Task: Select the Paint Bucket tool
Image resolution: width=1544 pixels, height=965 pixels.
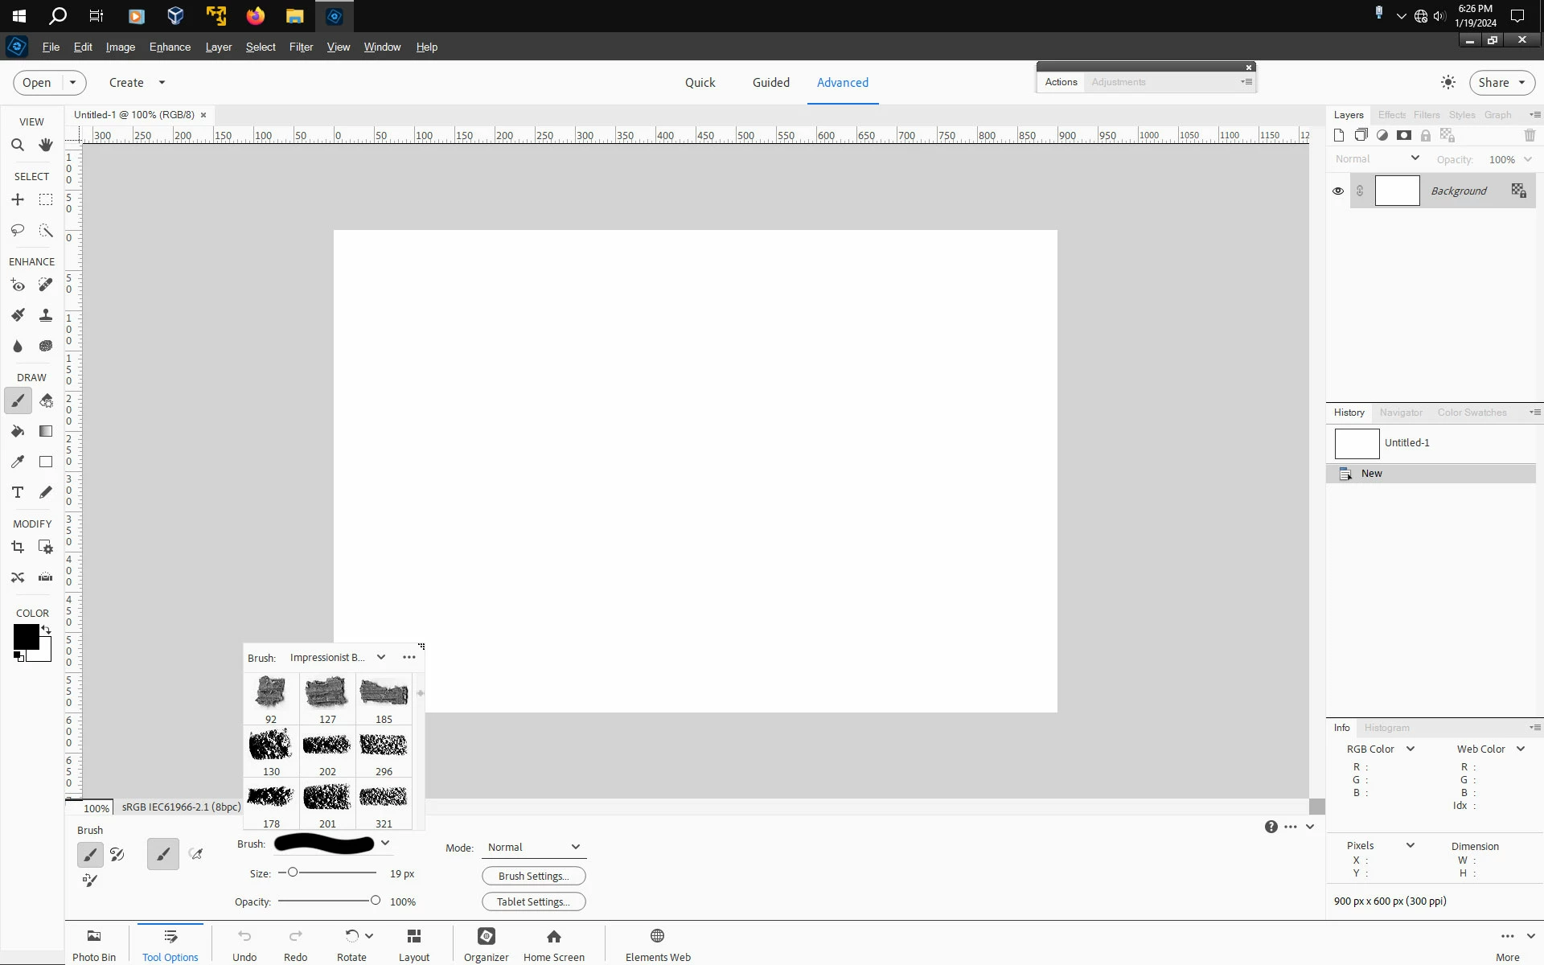Action: [17, 432]
